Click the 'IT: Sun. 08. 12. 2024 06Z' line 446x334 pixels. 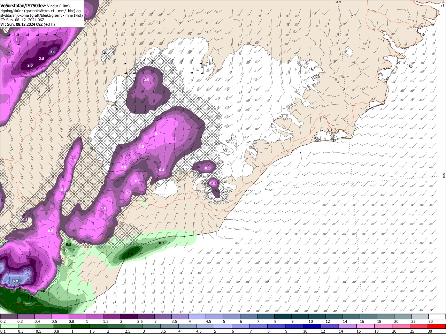point(23,20)
